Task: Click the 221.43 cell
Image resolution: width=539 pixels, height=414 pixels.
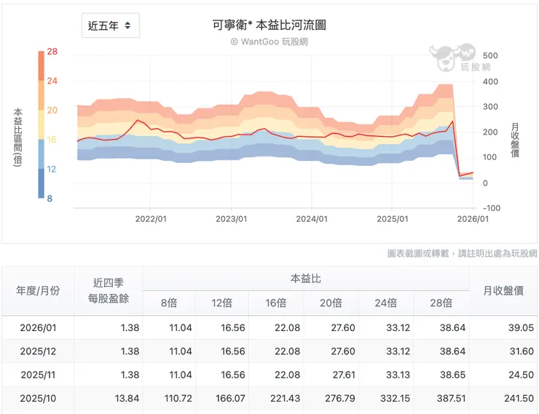Action: pos(285,398)
